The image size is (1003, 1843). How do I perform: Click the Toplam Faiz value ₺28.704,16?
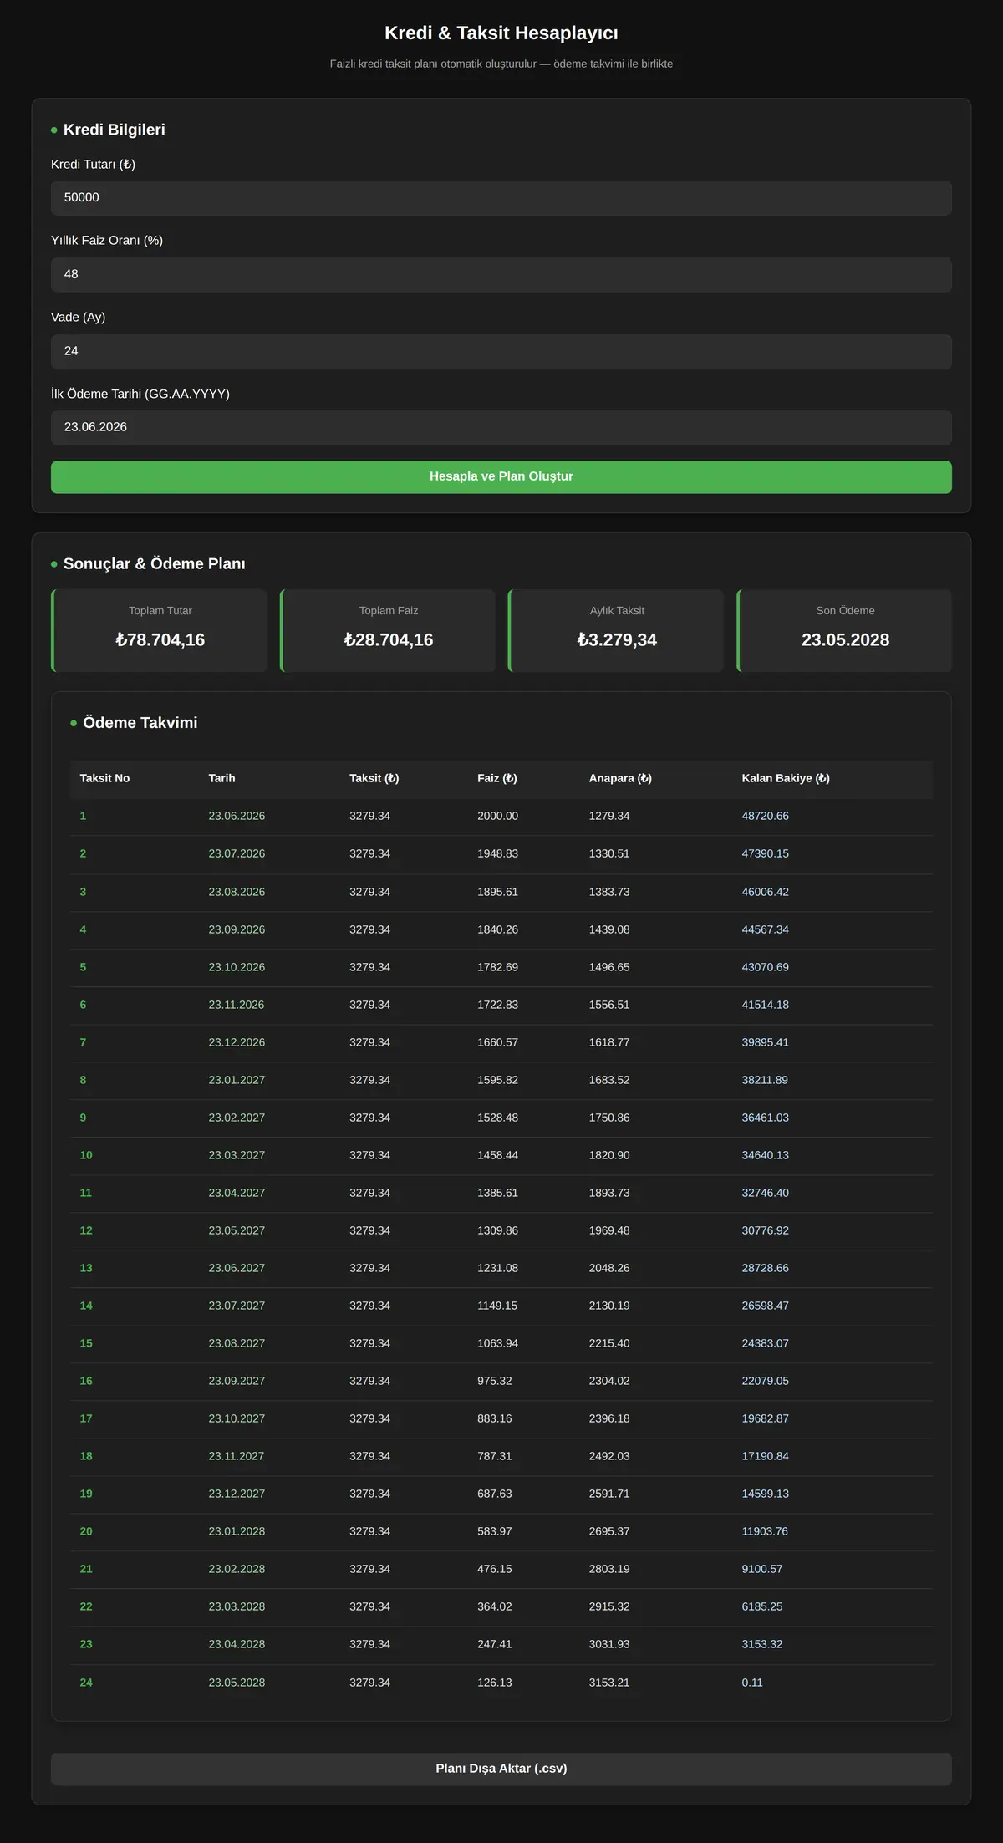(x=389, y=639)
